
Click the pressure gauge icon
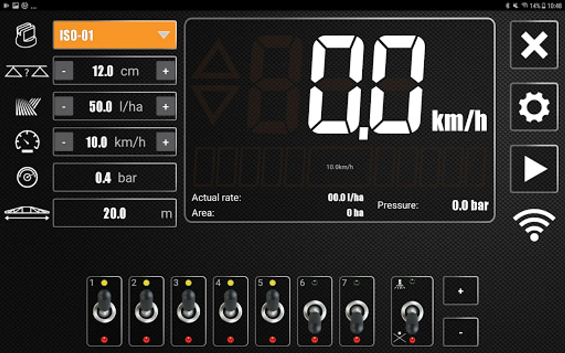(27, 177)
